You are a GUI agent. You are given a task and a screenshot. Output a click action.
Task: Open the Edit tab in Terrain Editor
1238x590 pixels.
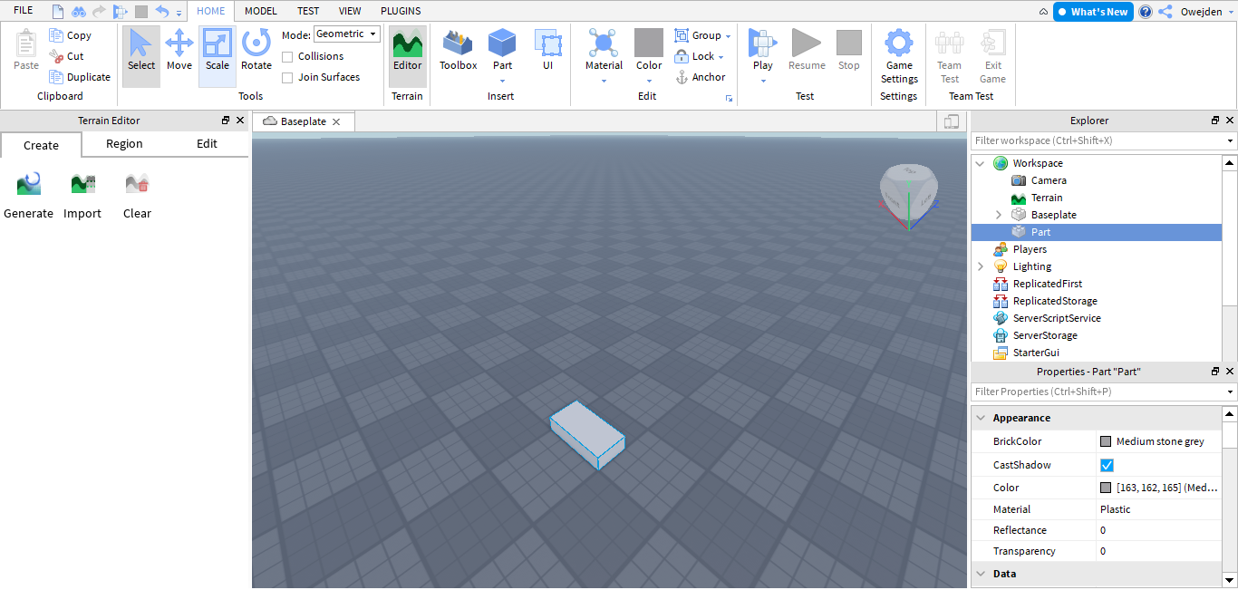click(207, 144)
